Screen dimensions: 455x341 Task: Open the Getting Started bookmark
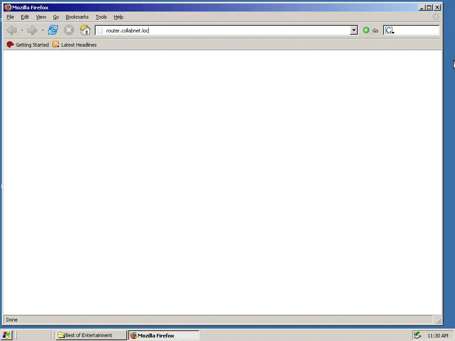point(28,45)
